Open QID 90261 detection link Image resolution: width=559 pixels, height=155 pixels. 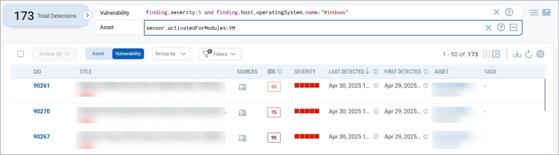pos(41,86)
